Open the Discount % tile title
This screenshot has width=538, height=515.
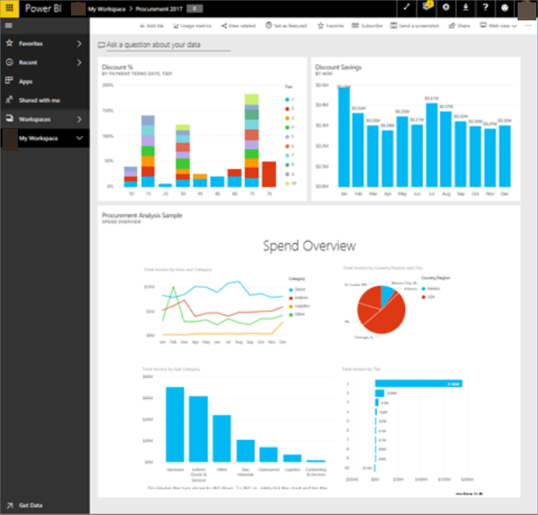tap(118, 67)
